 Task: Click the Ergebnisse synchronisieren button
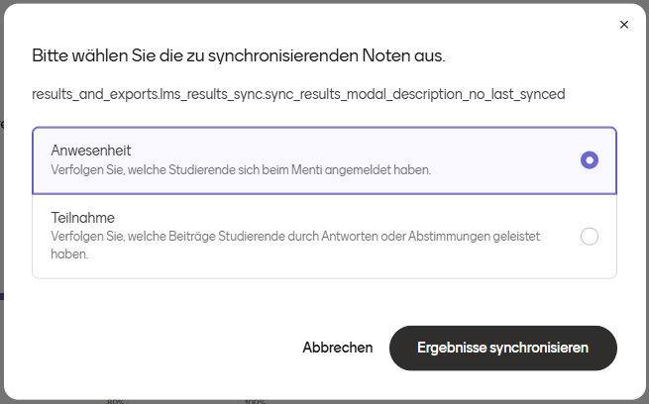point(503,348)
